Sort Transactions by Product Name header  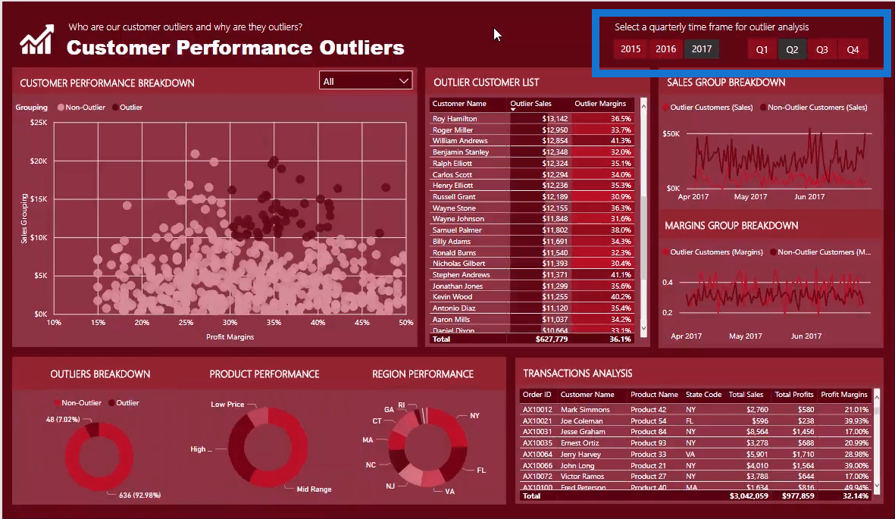click(x=654, y=395)
